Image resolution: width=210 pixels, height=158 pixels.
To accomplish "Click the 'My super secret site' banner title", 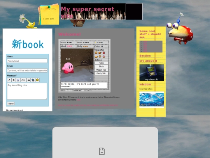I will coord(87,12).
